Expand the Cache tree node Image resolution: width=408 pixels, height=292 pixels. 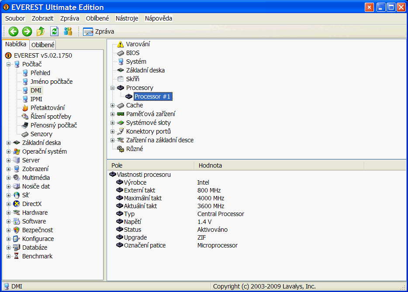pos(113,105)
